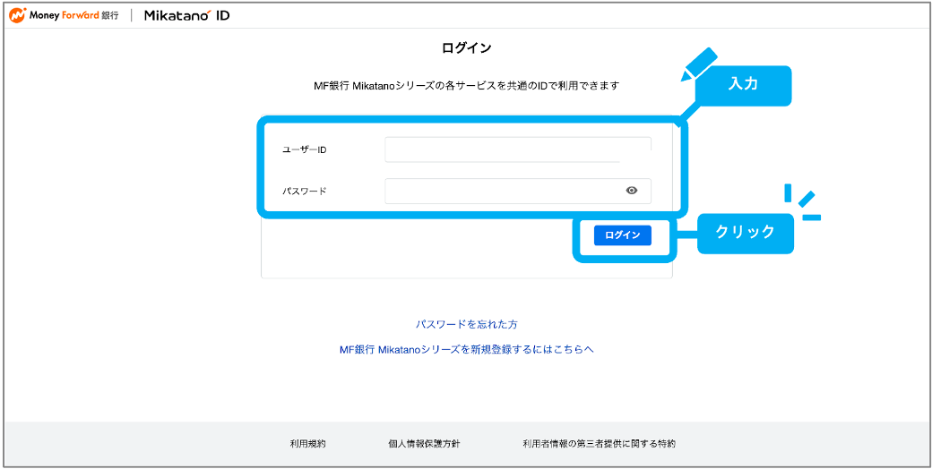The width and height of the screenshot is (932, 469).
Task: Click the Money Forward 銀行 logo
Action: 63,15
